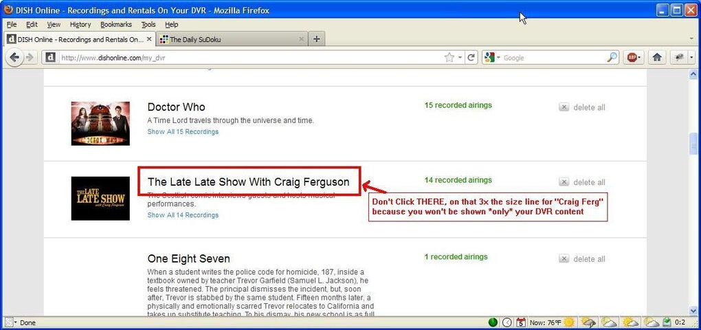Open the dropdown arrow at toolbar far right
Image resolution: width=701 pixels, height=330 pixels.
point(692,58)
